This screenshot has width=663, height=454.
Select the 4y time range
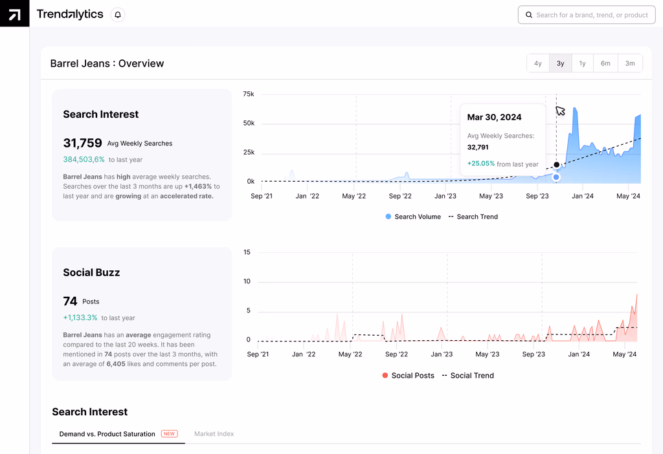tap(538, 63)
